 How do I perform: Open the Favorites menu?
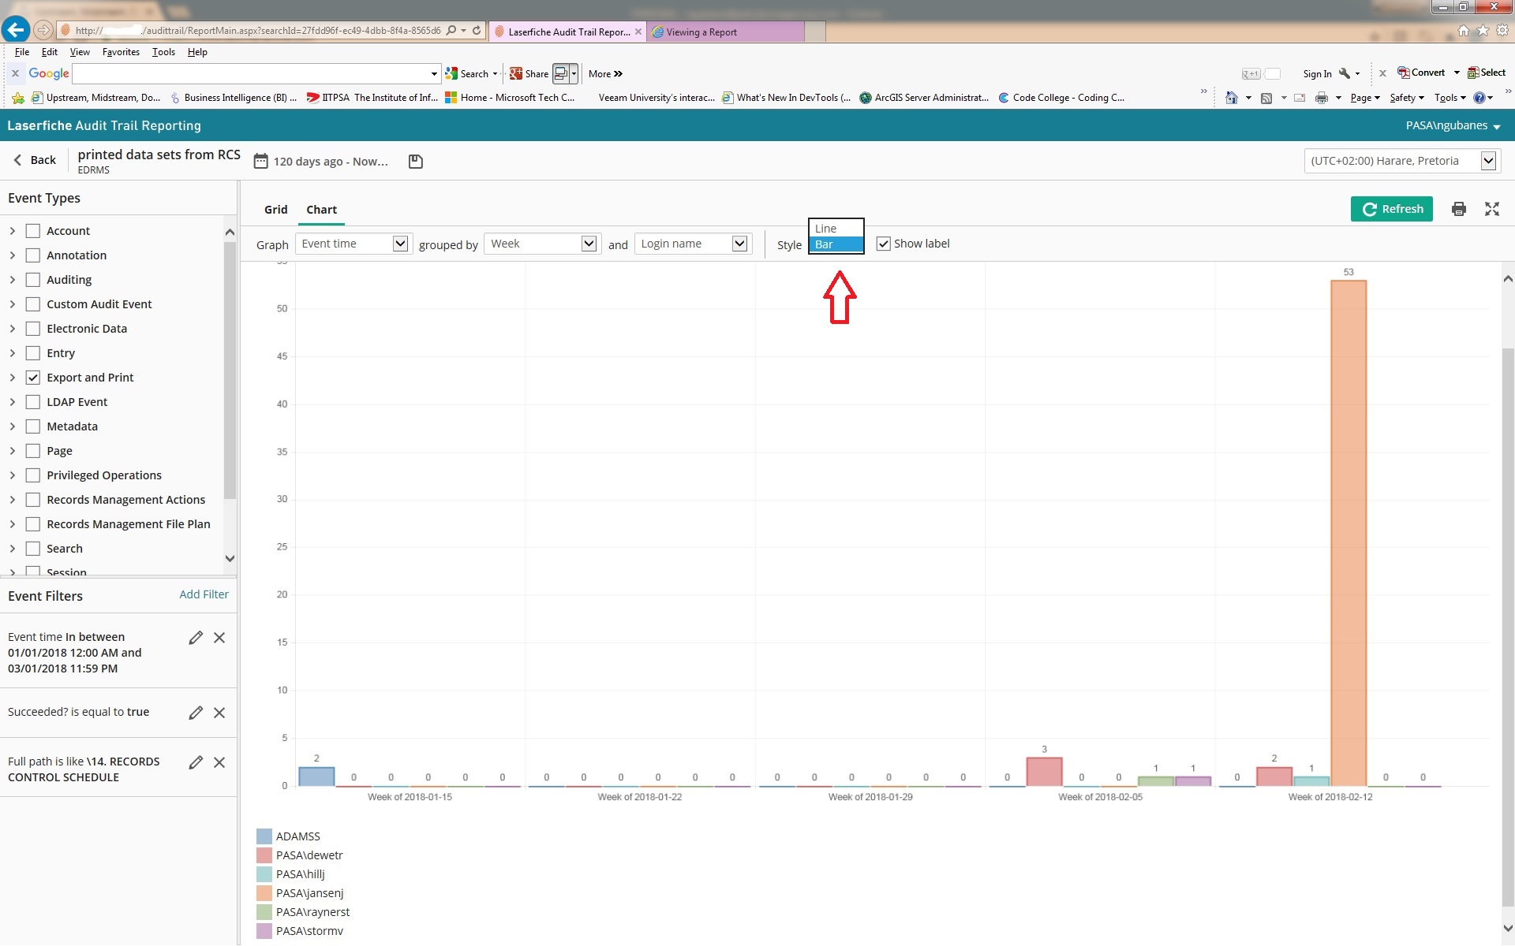pos(121,52)
